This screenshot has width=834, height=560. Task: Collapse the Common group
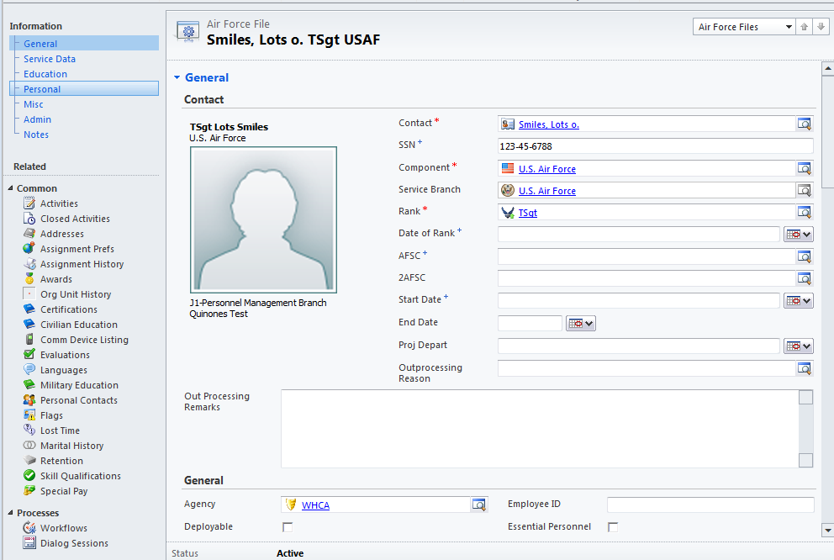pyautogui.click(x=10, y=188)
